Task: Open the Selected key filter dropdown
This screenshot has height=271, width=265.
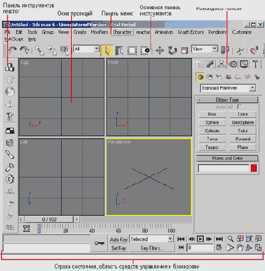Action: [x=151, y=239]
